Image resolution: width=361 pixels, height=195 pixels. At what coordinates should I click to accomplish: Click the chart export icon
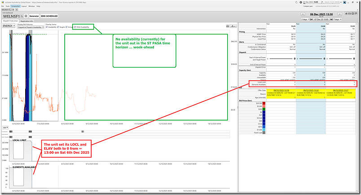click(233, 26)
